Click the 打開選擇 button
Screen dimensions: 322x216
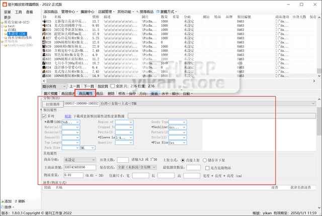click(52, 103)
